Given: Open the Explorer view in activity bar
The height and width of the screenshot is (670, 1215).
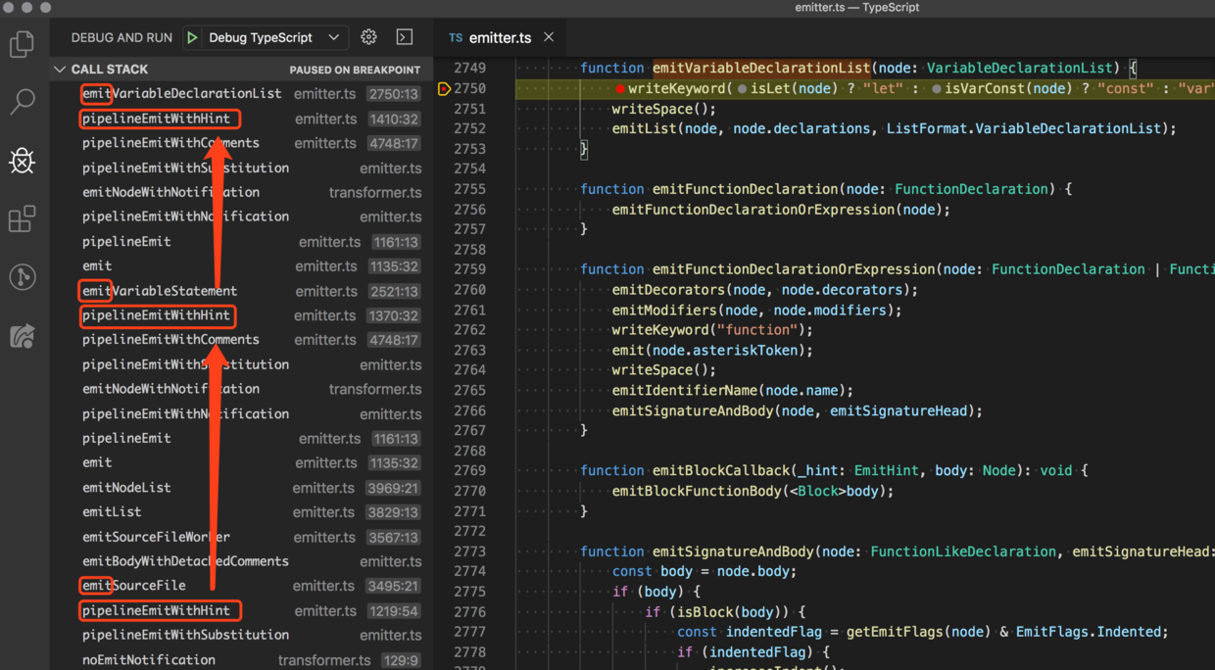Looking at the screenshot, I should pos(22,44).
